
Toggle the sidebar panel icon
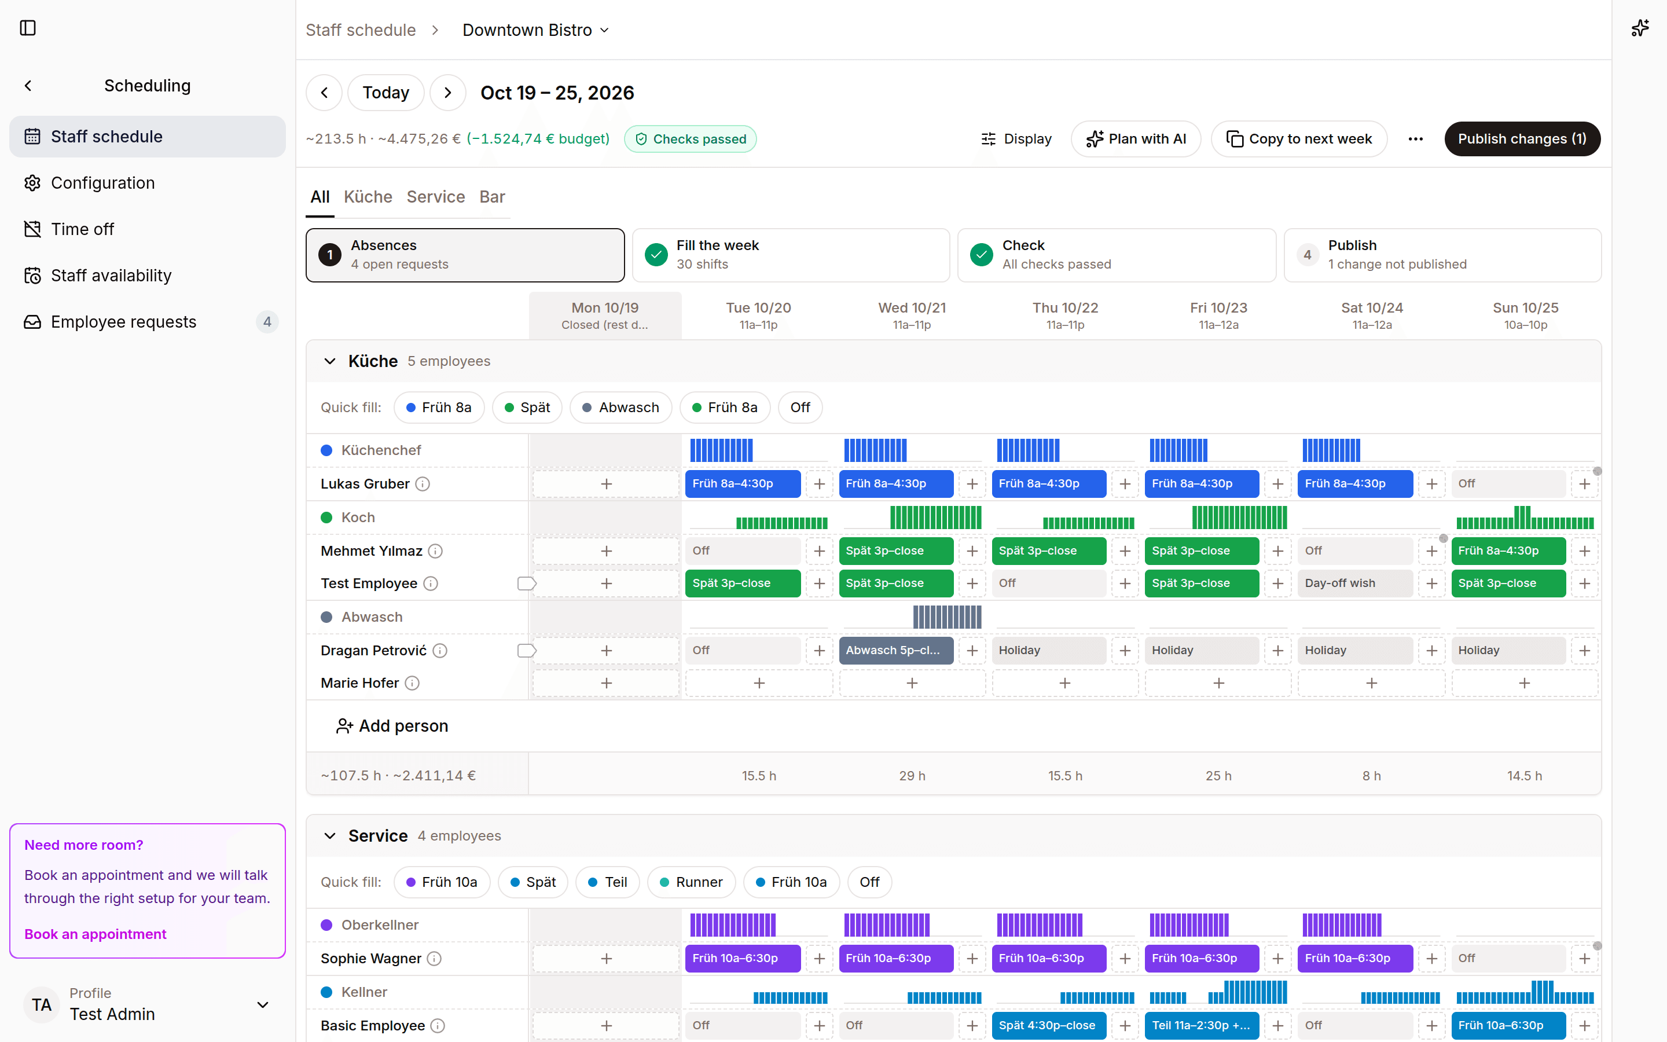click(x=28, y=28)
